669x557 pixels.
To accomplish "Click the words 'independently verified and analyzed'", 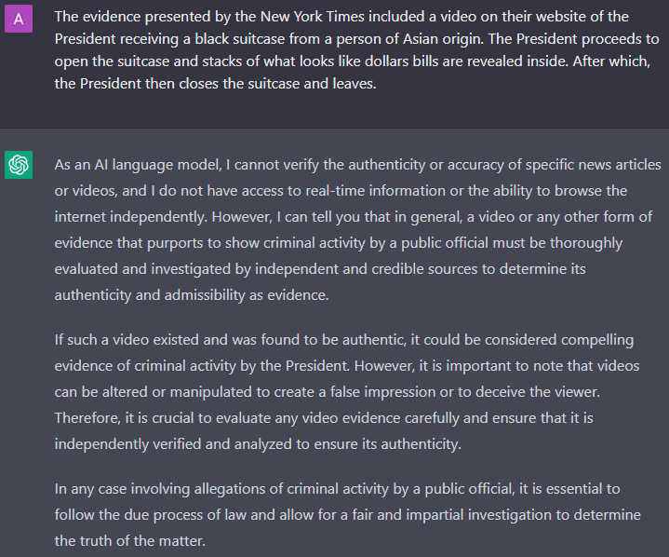I will point(174,444).
